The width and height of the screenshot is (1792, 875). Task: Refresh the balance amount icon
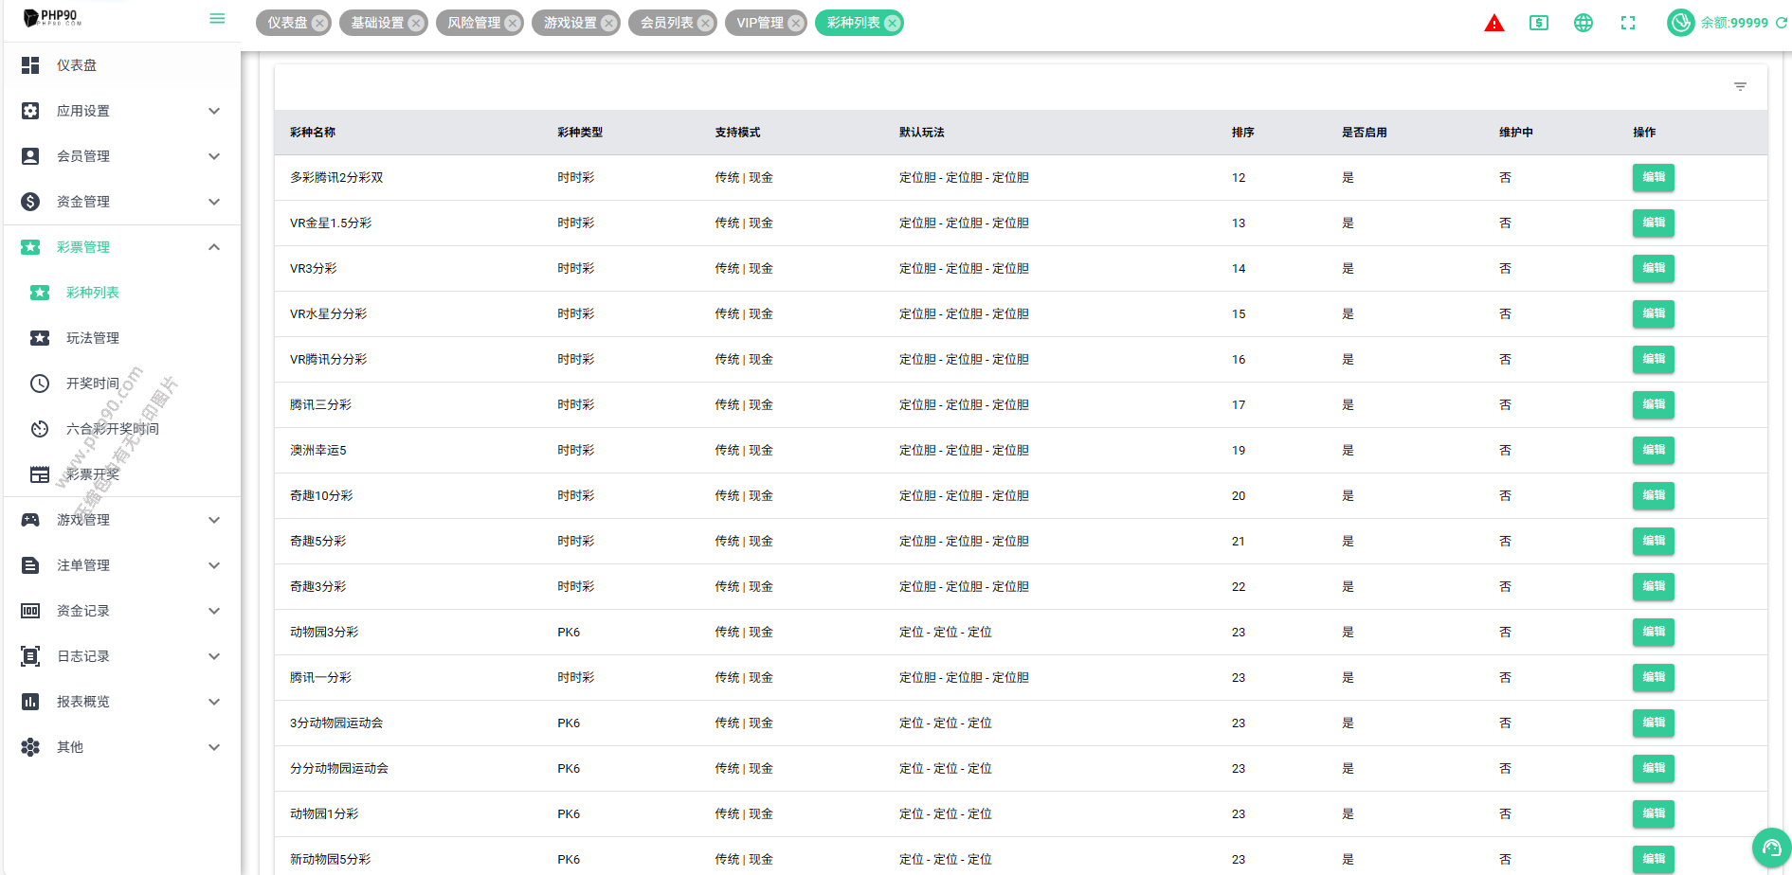pyautogui.click(x=1782, y=23)
